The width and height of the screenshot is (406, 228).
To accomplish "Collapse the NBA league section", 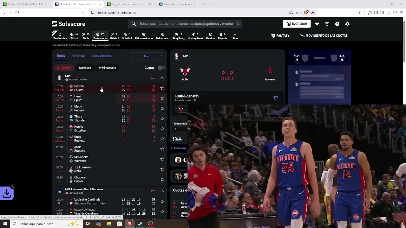I will point(162,78).
